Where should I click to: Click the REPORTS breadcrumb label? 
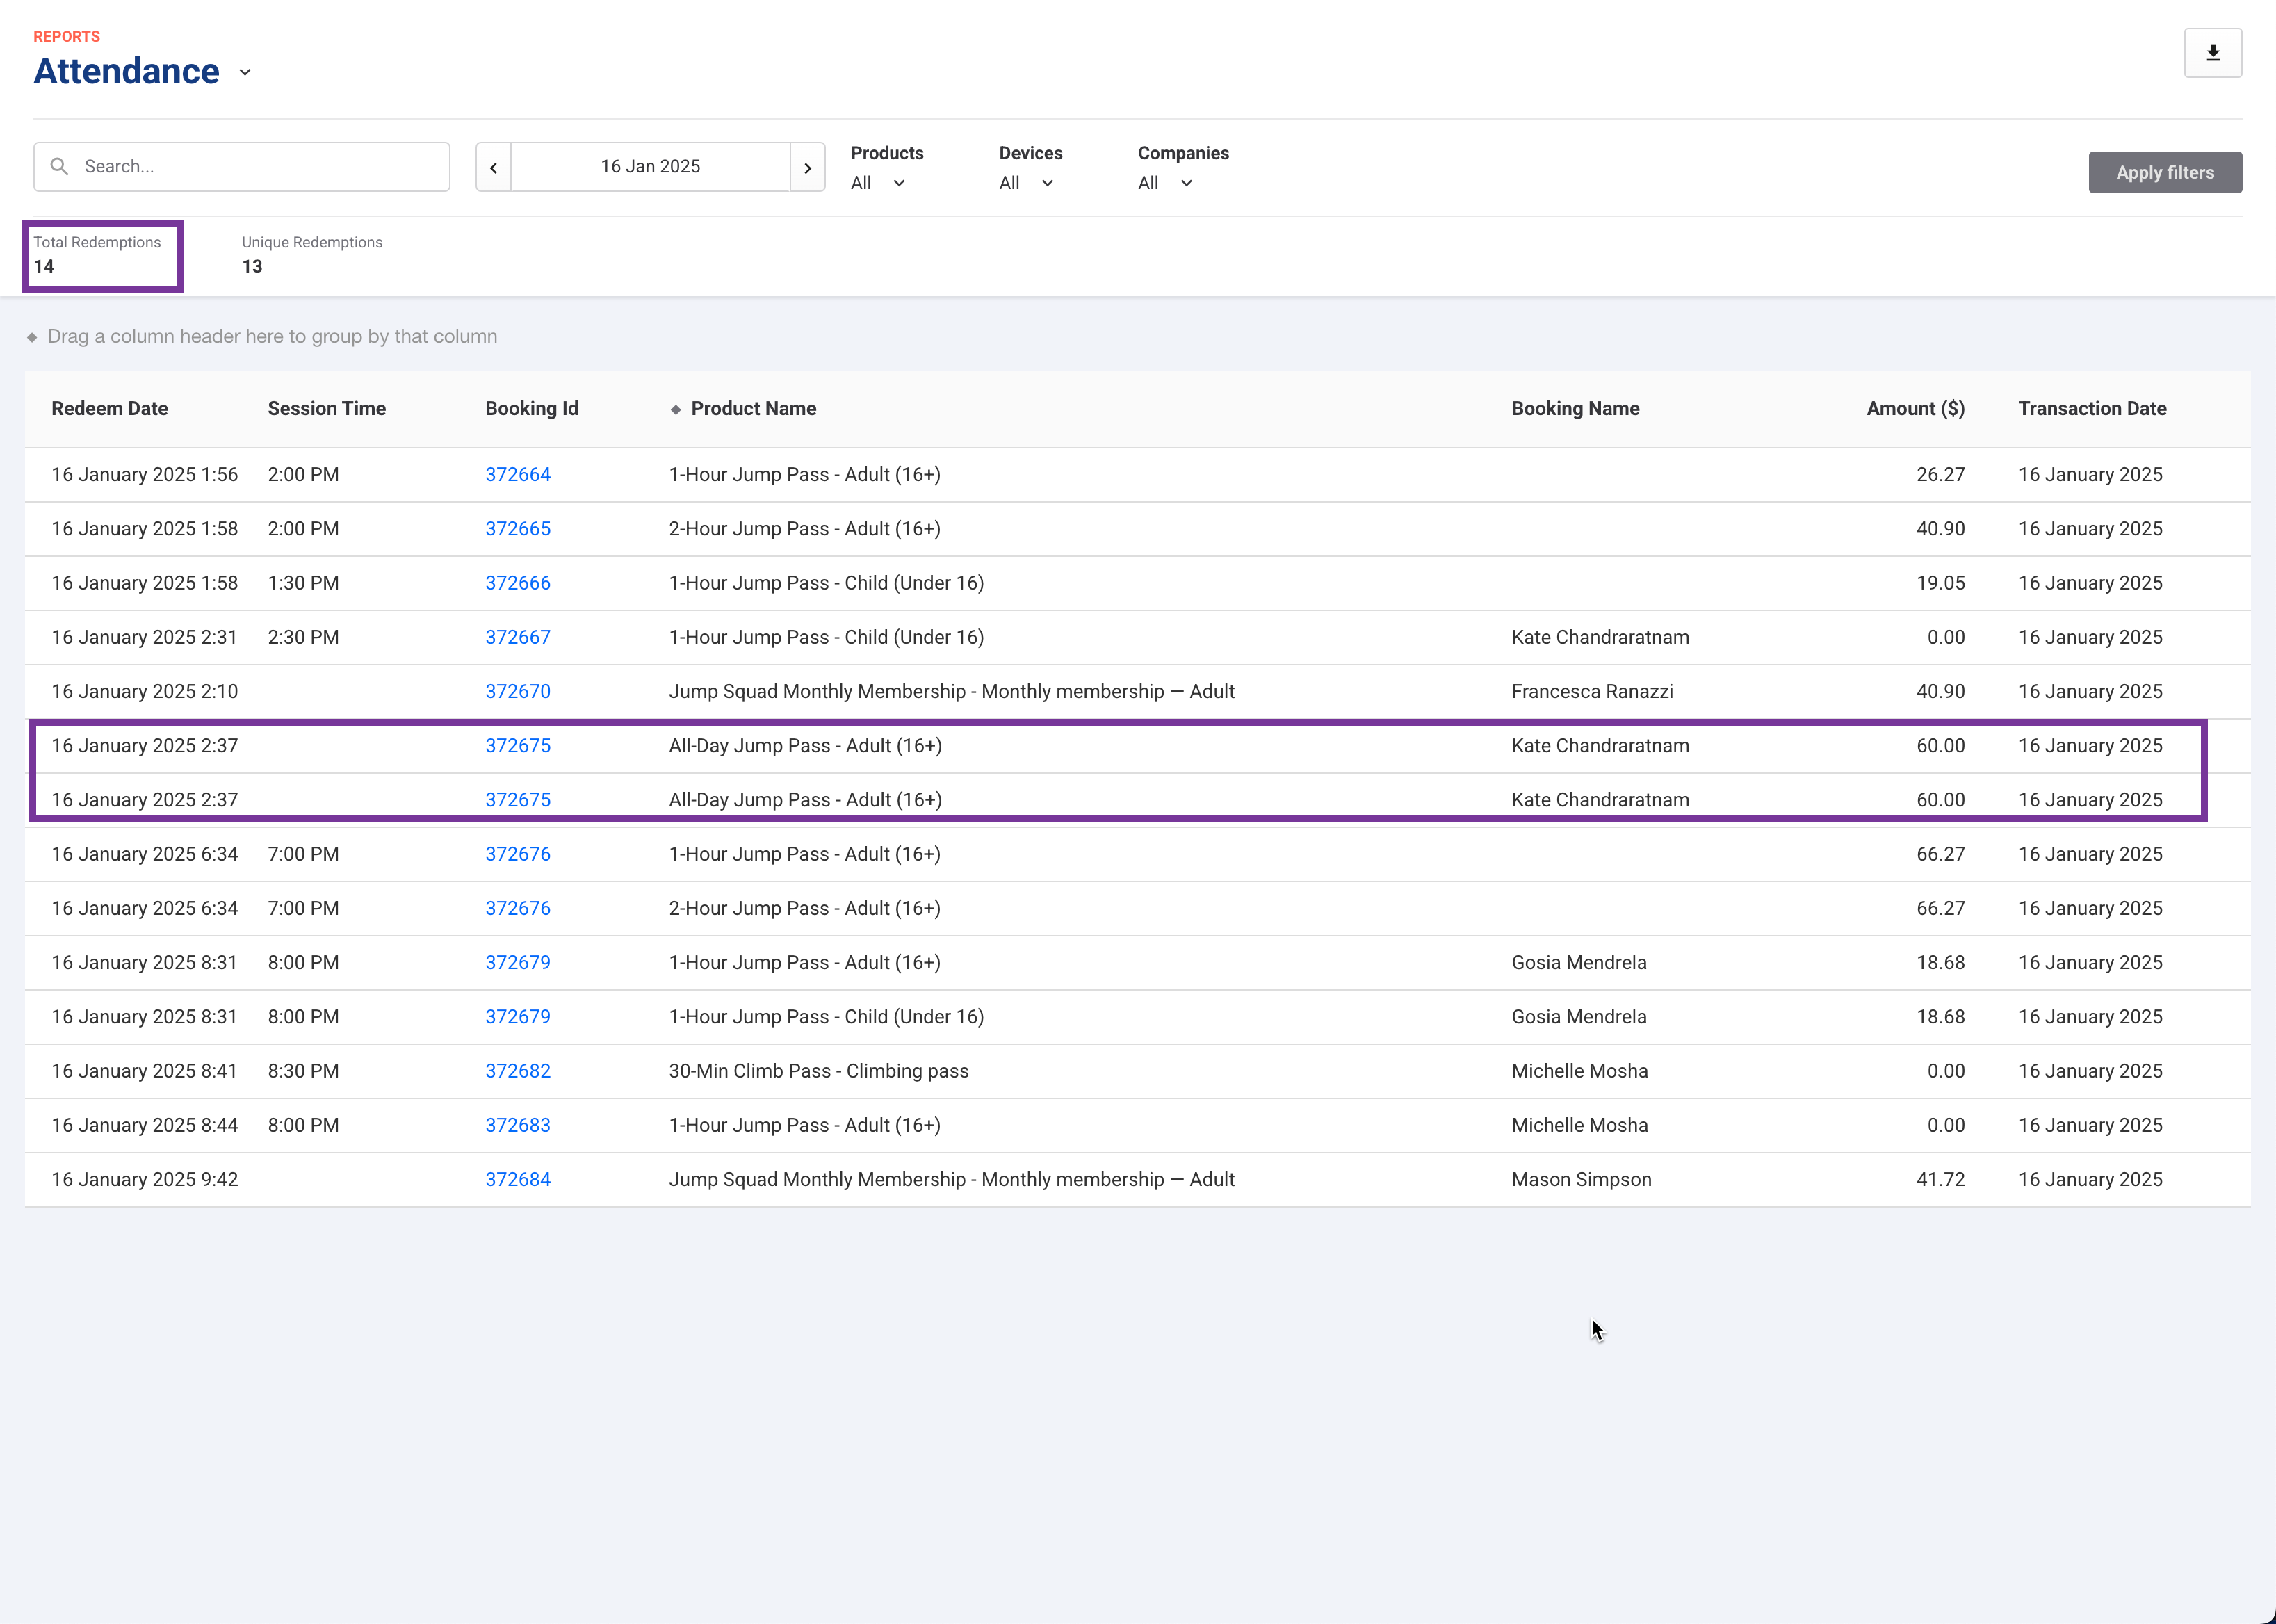[x=67, y=36]
